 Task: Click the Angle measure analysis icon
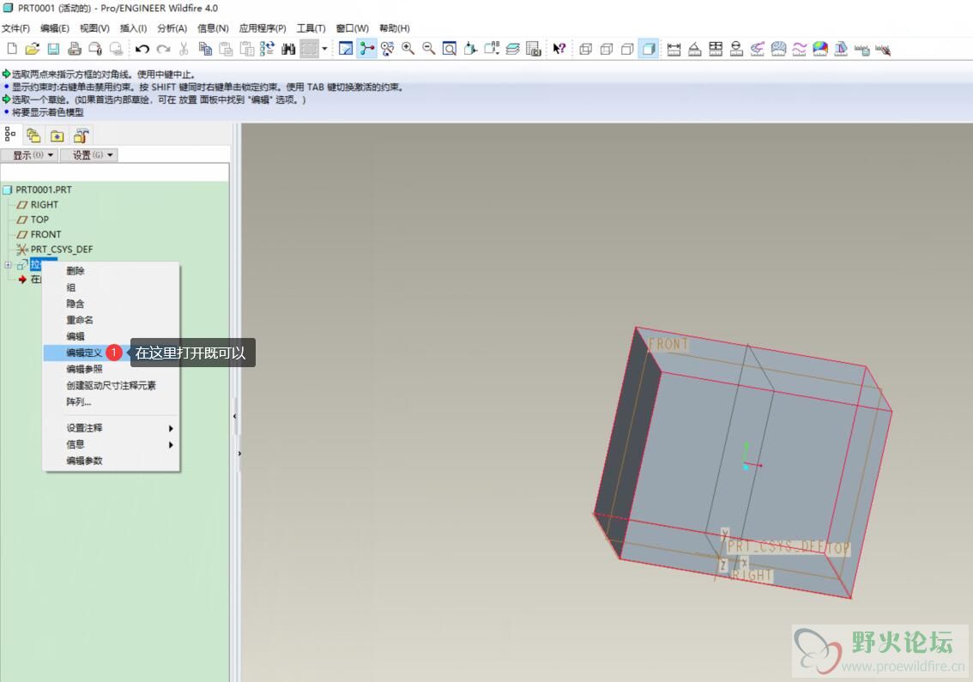click(695, 48)
